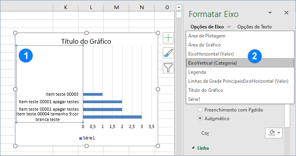
Task: Open the Opções de Eixo dropdown chevron
Action: (229, 27)
